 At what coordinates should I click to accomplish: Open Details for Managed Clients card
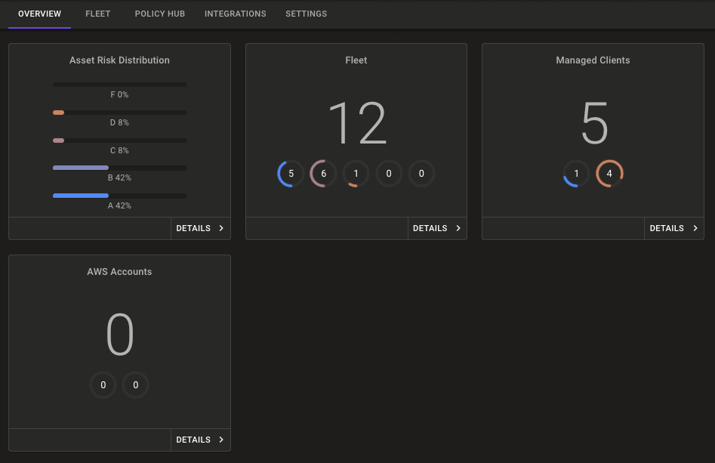[673, 228]
